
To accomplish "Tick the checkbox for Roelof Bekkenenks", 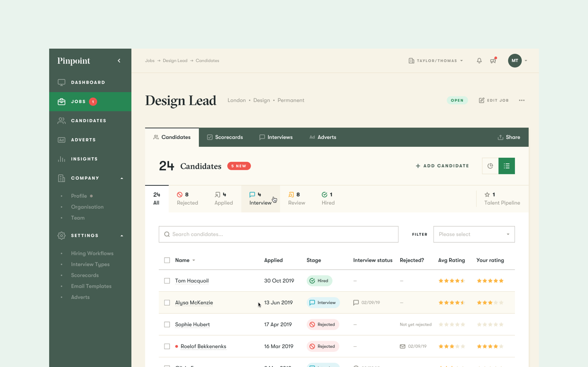I will (167, 346).
